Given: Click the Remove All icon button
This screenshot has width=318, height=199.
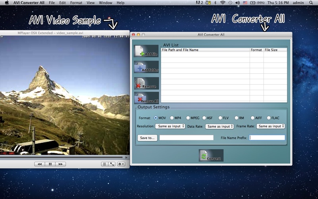Looking at the screenshot, I should [x=146, y=98].
